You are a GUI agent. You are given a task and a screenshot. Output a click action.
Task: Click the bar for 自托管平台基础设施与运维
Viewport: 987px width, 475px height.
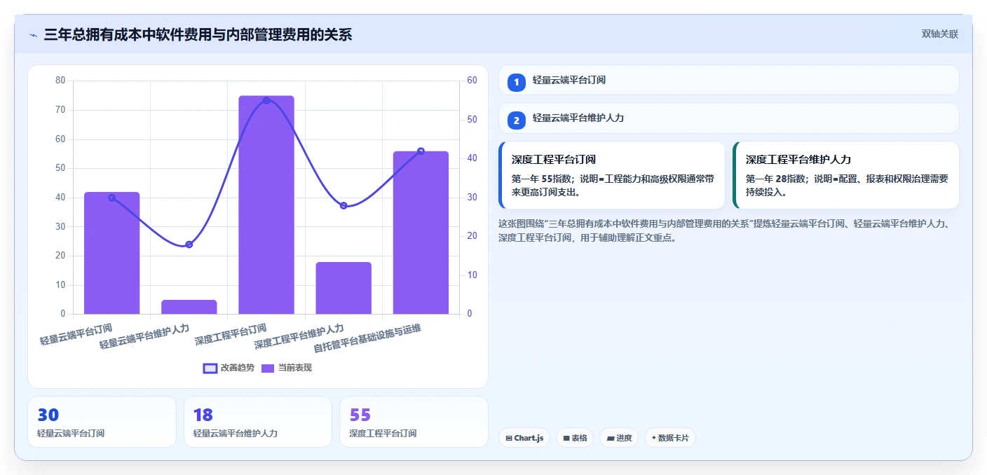(421, 233)
